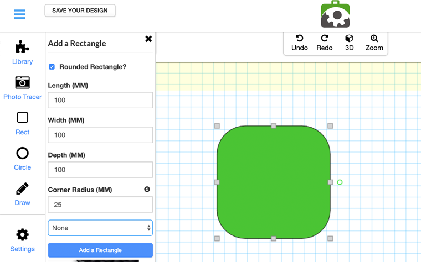421x262 pixels.
Task: Select the Rect shape tool
Action: tap(22, 123)
